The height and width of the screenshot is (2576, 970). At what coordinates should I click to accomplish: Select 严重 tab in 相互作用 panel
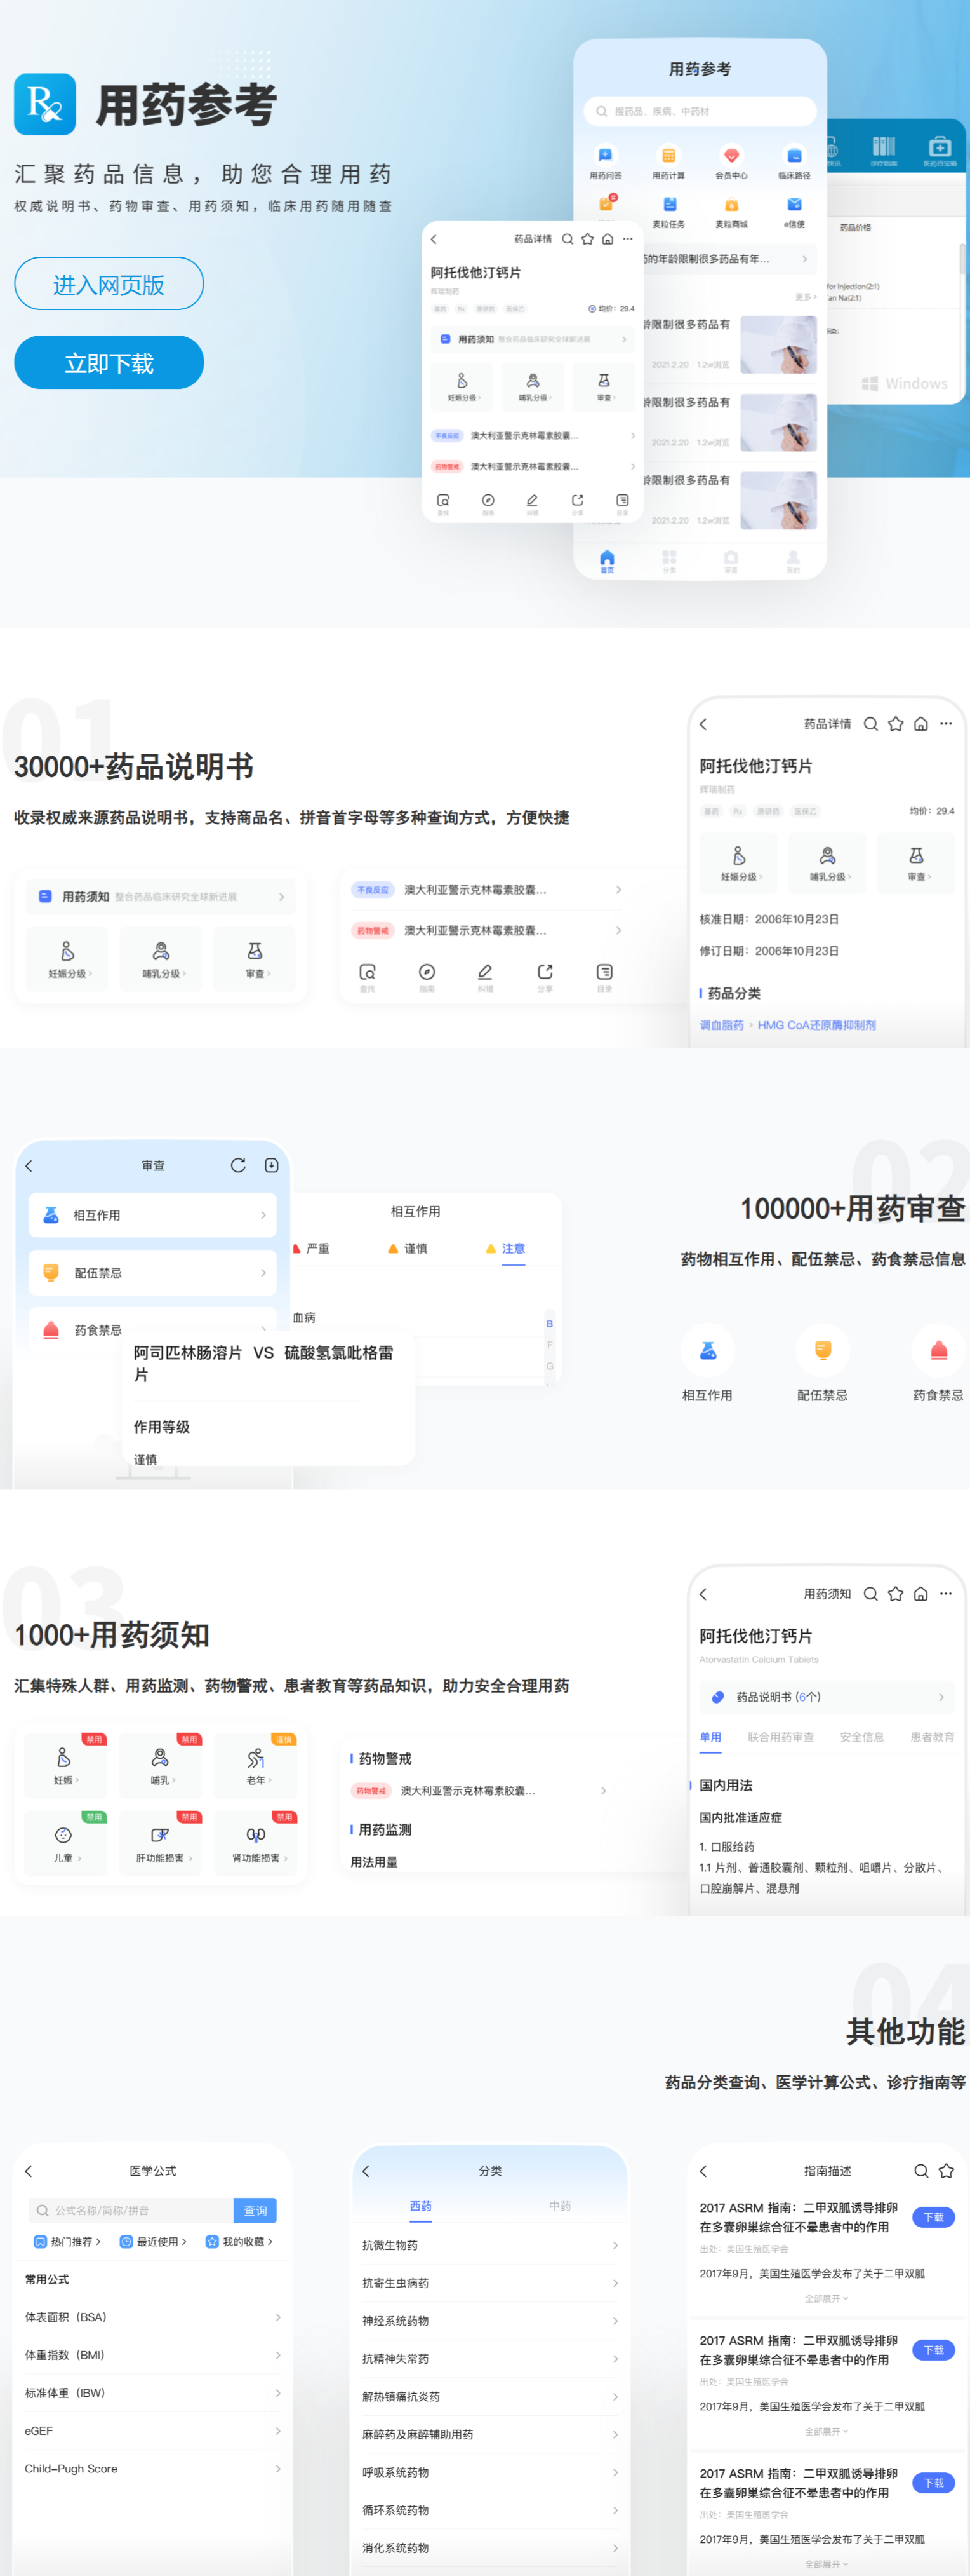coord(310,1249)
